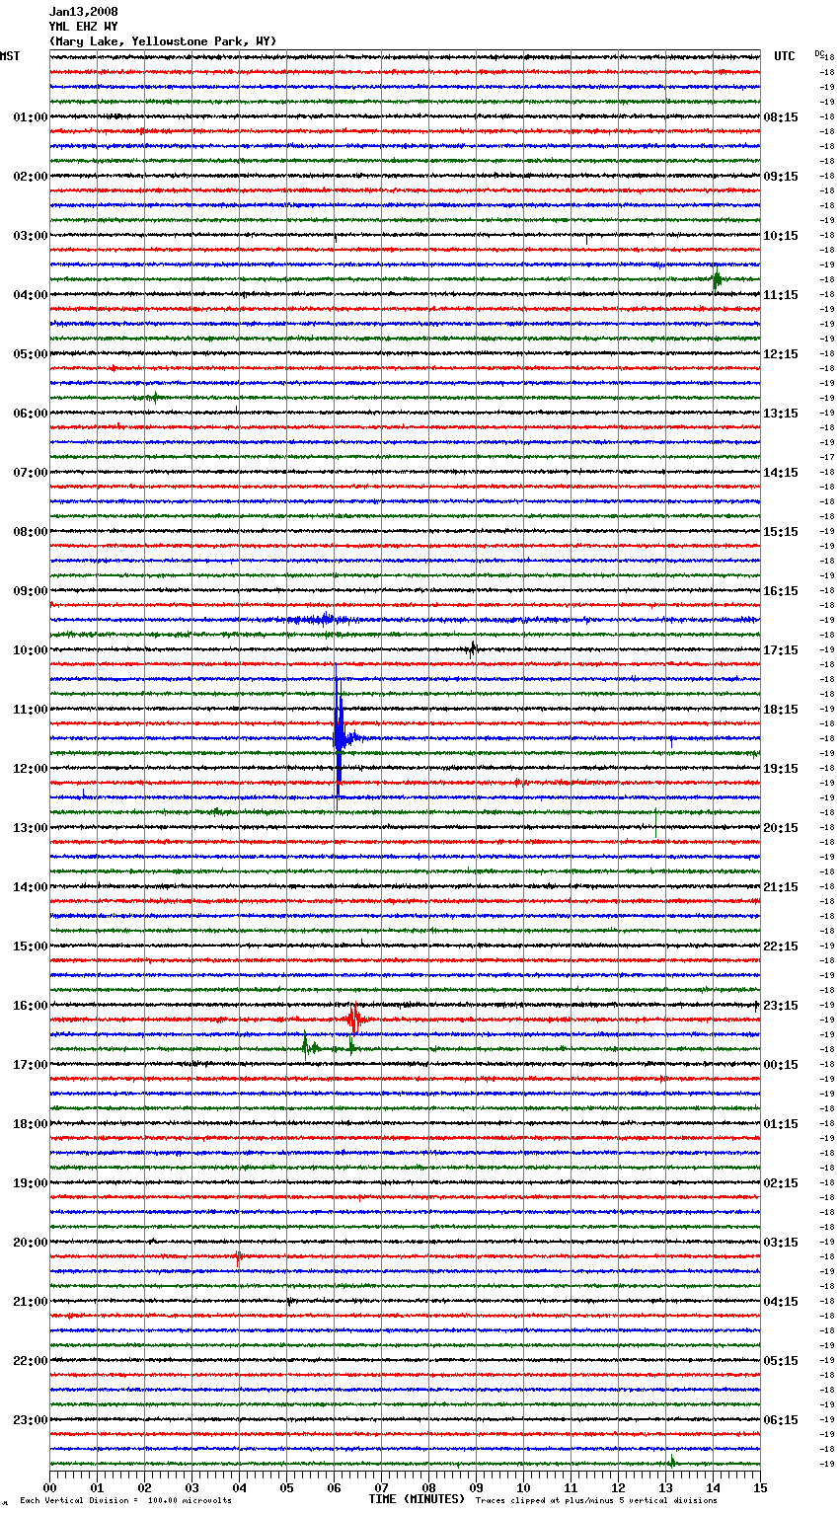
Task: Click the 19:15 UTC time label
Action: tap(781, 769)
